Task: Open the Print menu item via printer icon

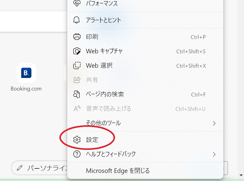Action: pos(77,37)
